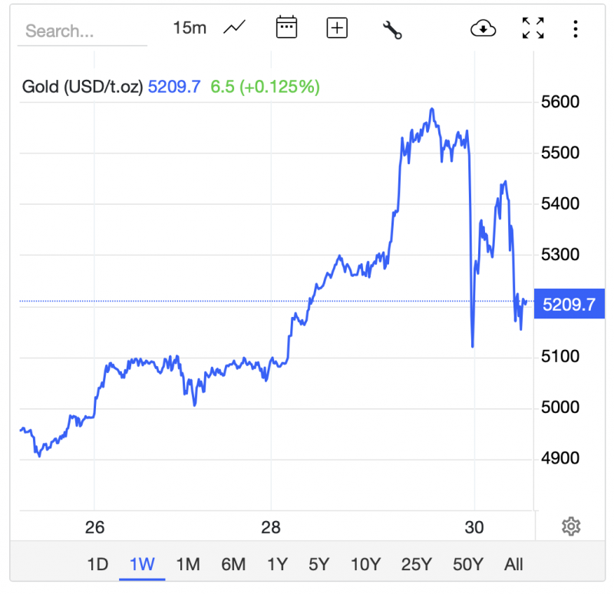The height and width of the screenshot is (594, 614).
Task: Open the 15m interval dropdown
Action: 190,28
